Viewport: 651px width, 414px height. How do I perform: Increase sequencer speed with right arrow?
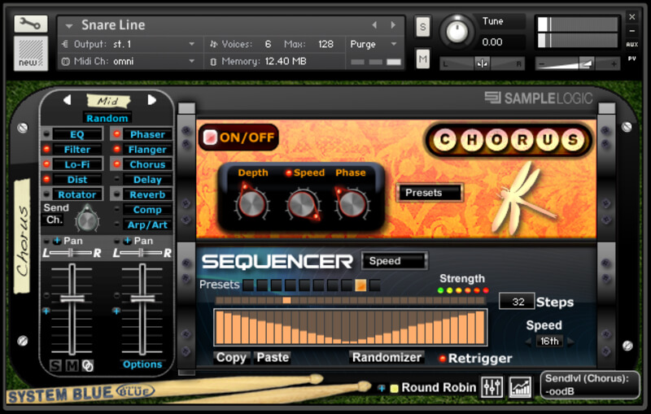[x=571, y=342]
